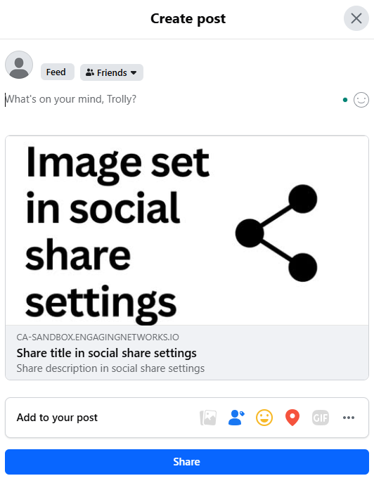Viewport: 374px width, 483px height.
Task: Click the green dot indicator beside emoji
Action: [x=345, y=100]
